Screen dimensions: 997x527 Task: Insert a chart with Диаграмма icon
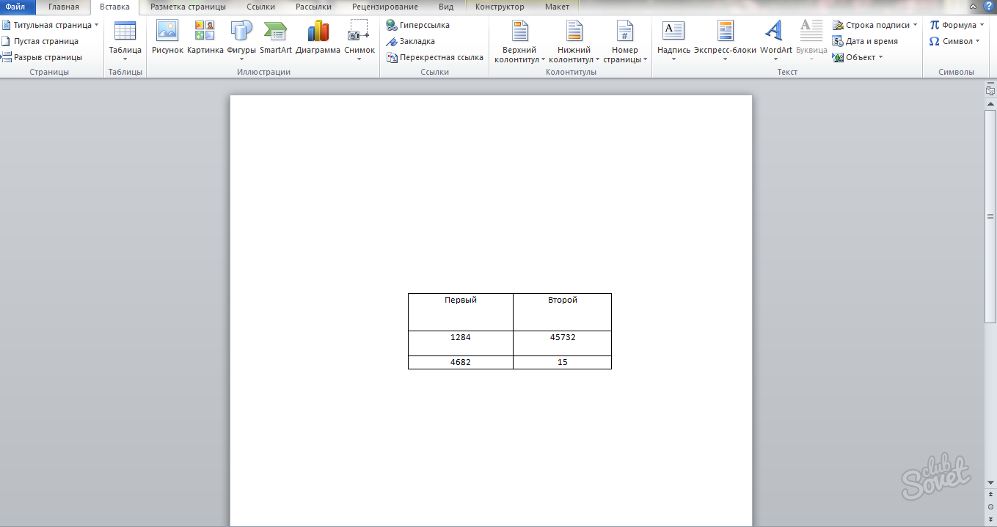coord(318,31)
